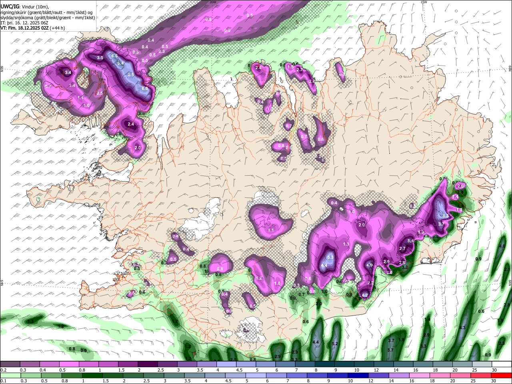Select the 'IT: þri. 16. 12. 2025 06Z' line
This screenshot has width=512, height=384.
click(x=25, y=23)
